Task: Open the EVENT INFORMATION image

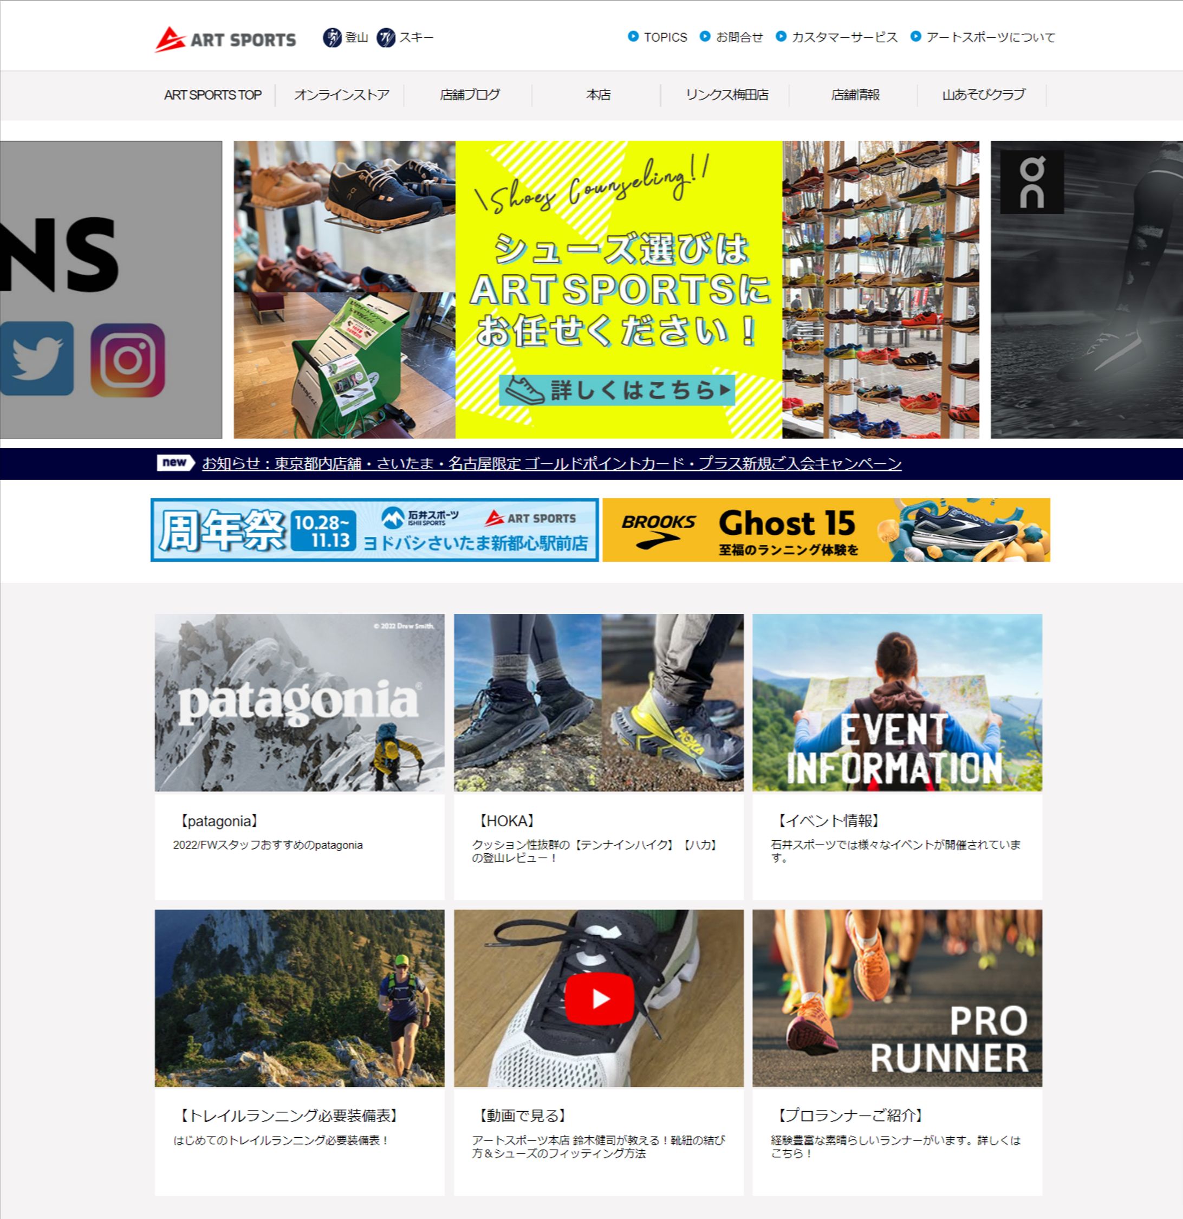Action: pos(897,703)
